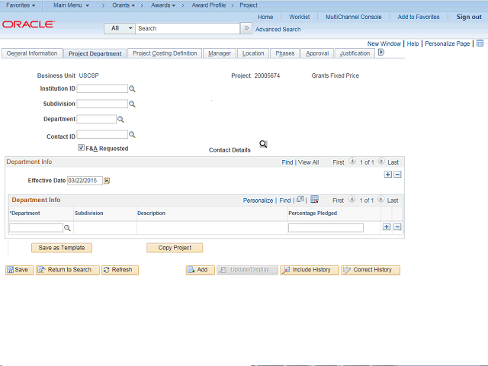
Task: Click the Sign out link
Action: point(469,17)
